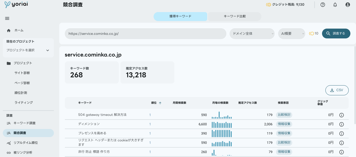Open the ドメイン全体 dropdown
Image resolution: width=356 pixels, height=157 pixels.
tap(252, 34)
